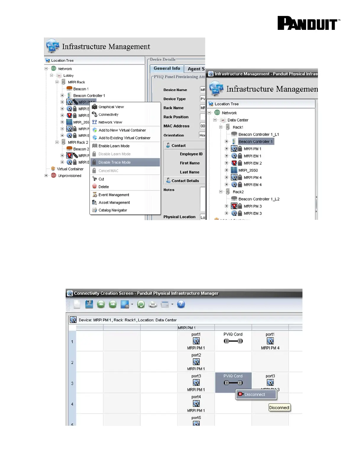Click port3 icon of MRPI PM 1
The width and height of the screenshot is (362, 468).
point(196,383)
